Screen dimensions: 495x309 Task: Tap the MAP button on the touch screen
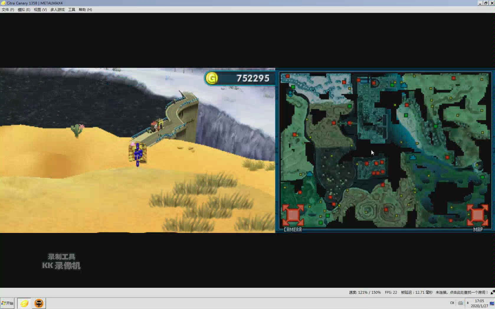coord(478,218)
